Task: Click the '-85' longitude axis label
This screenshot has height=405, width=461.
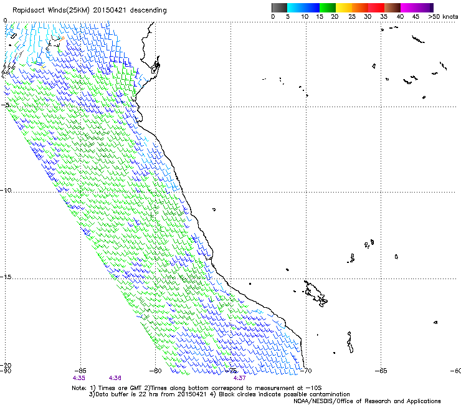Action: tap(80, 371)
